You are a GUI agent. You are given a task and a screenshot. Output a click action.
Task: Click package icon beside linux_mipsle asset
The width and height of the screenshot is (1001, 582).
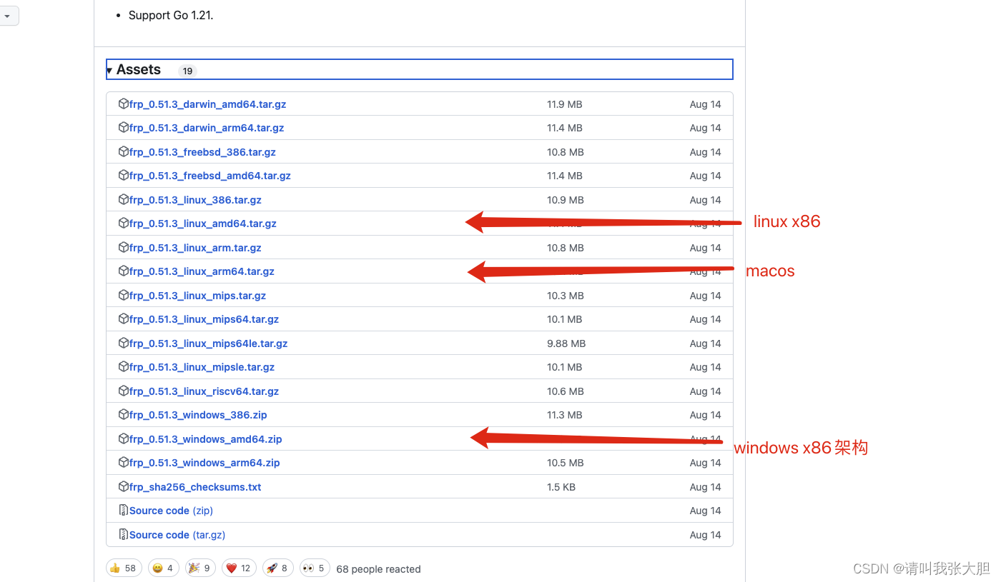[x=124, y=367]
